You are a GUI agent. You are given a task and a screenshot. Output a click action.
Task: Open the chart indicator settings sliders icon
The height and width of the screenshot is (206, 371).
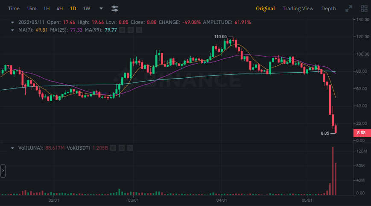114,9
